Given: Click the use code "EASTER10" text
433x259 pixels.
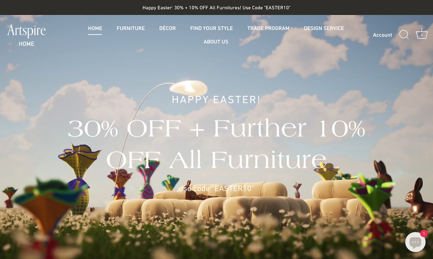Looking at the screenshot, I should 216,189.
